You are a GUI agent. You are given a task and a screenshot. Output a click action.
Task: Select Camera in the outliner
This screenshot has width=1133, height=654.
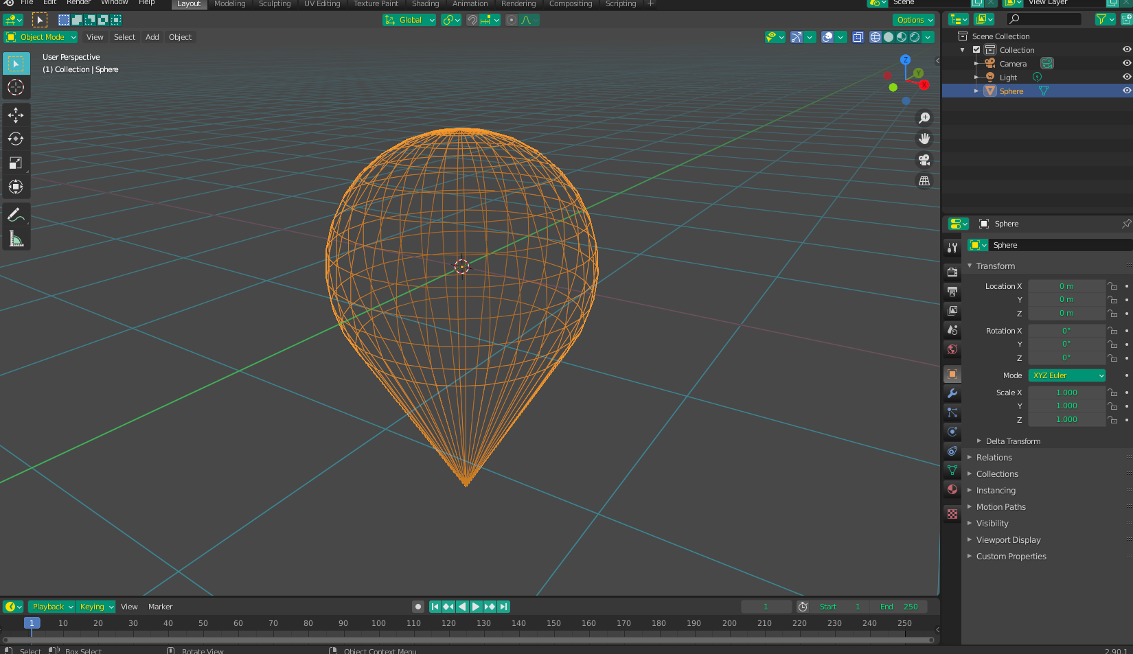point(1013,64)
